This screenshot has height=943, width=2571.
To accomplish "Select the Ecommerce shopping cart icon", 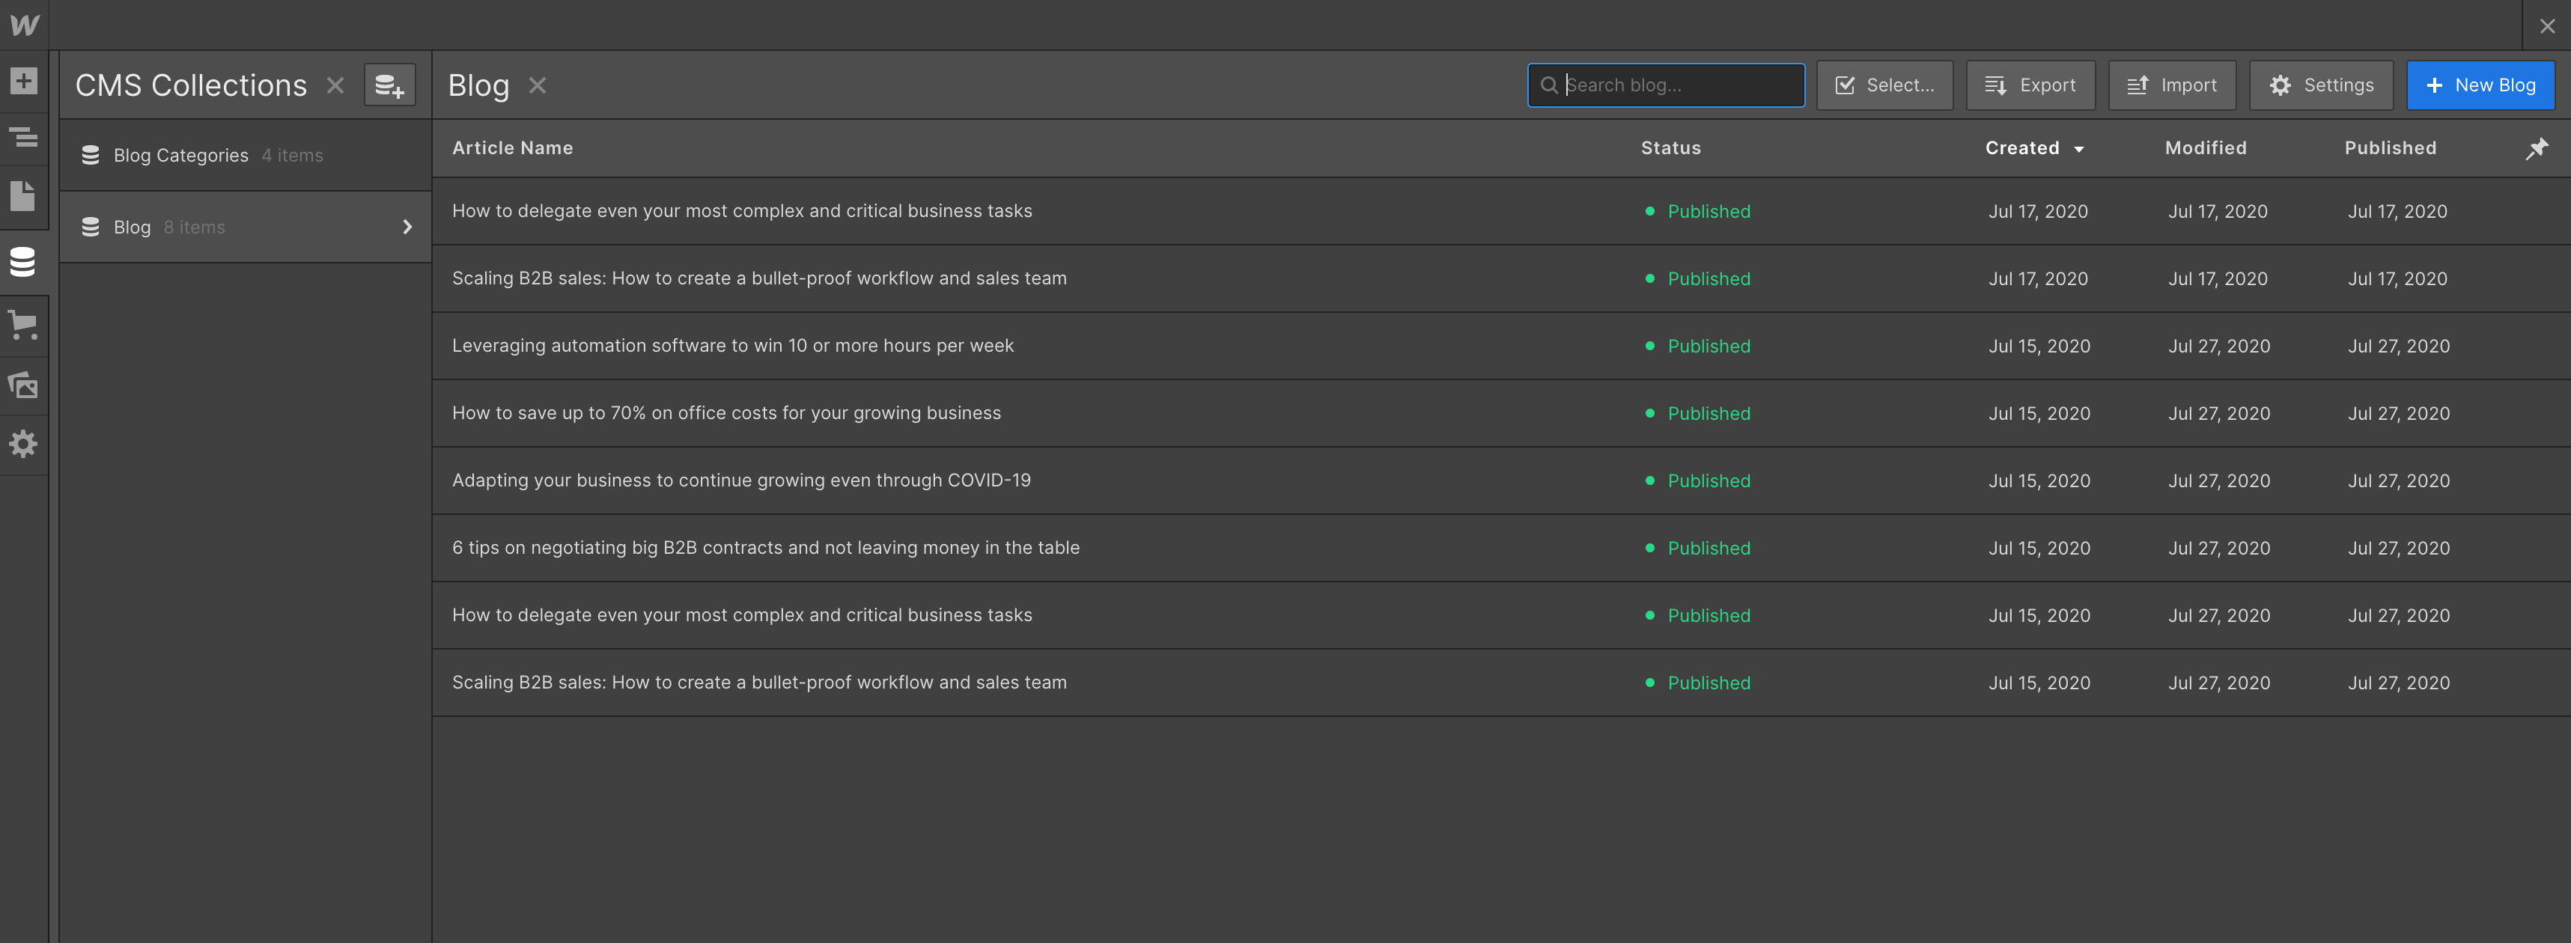I will coord(24,324).
